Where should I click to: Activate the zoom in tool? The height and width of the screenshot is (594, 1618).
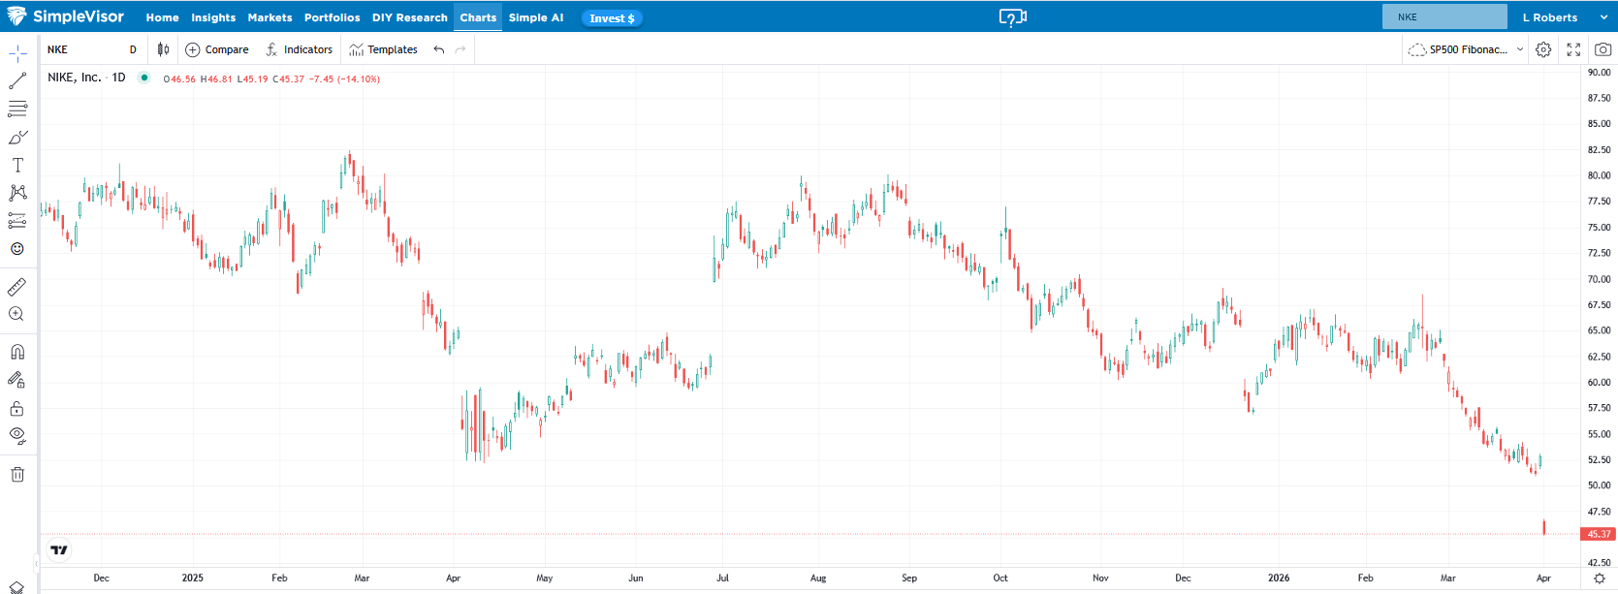16,314
